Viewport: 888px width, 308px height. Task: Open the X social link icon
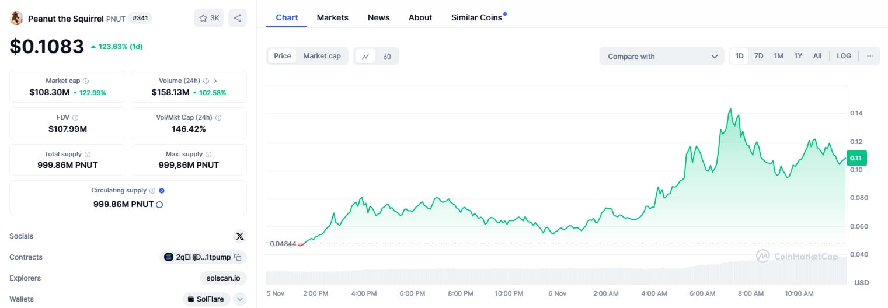239,236
